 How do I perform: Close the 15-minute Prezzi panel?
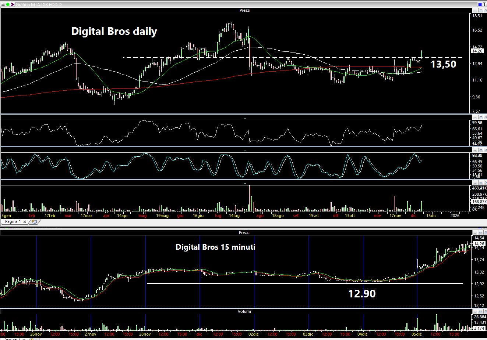(485, 232)
